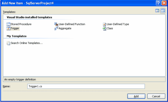168x102 pixels.
Task: Switch to small icons view
Action: pos(163,11)
